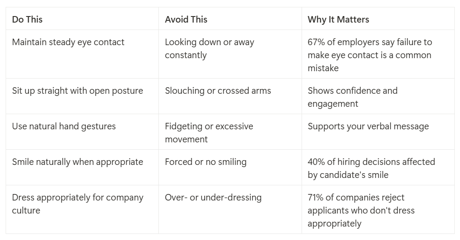
Task: Select the "67% of employers" eye contact cell
Action: click(370, 55)
